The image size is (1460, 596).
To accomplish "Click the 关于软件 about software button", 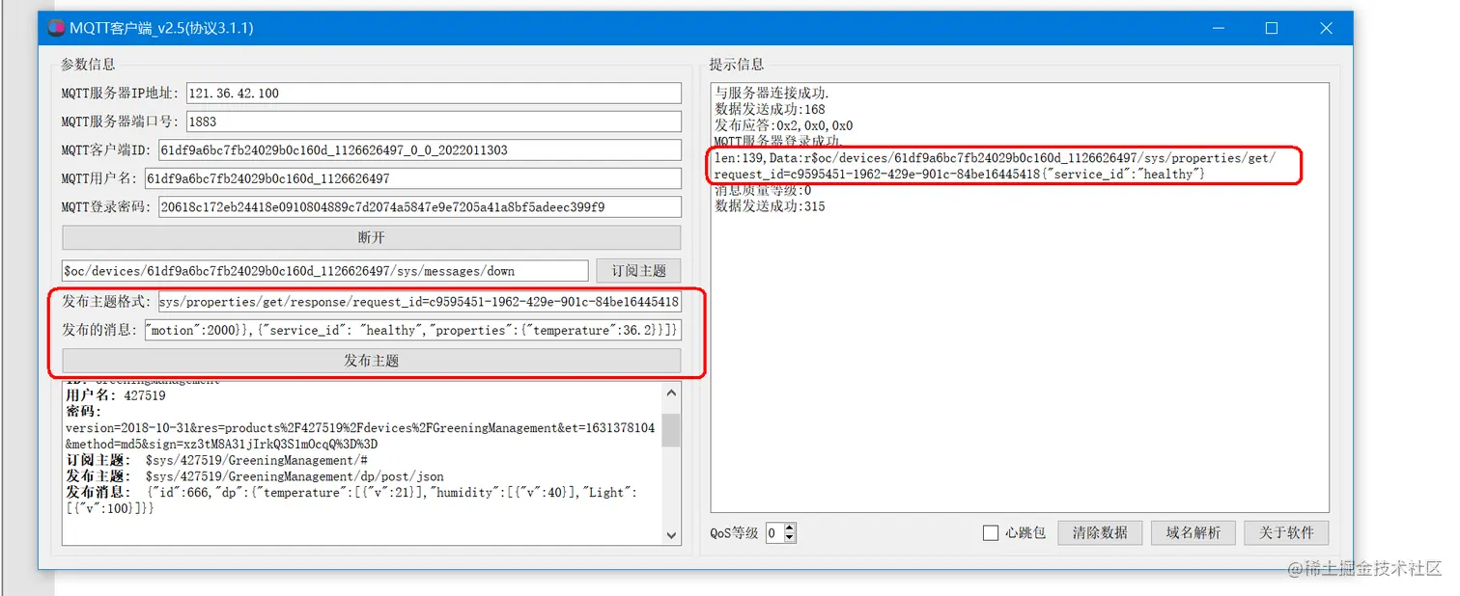I will click(1286, 532).
